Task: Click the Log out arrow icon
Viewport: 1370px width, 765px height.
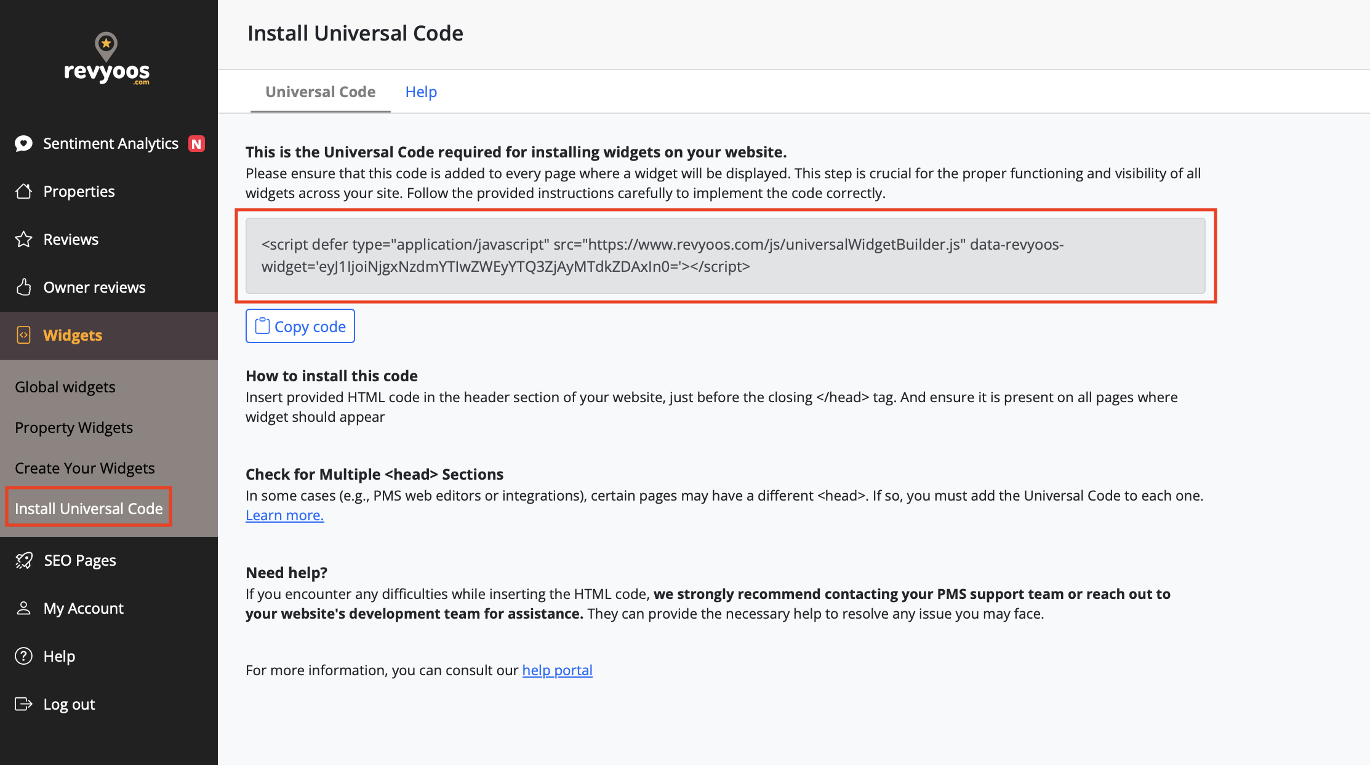Action: 23,704
